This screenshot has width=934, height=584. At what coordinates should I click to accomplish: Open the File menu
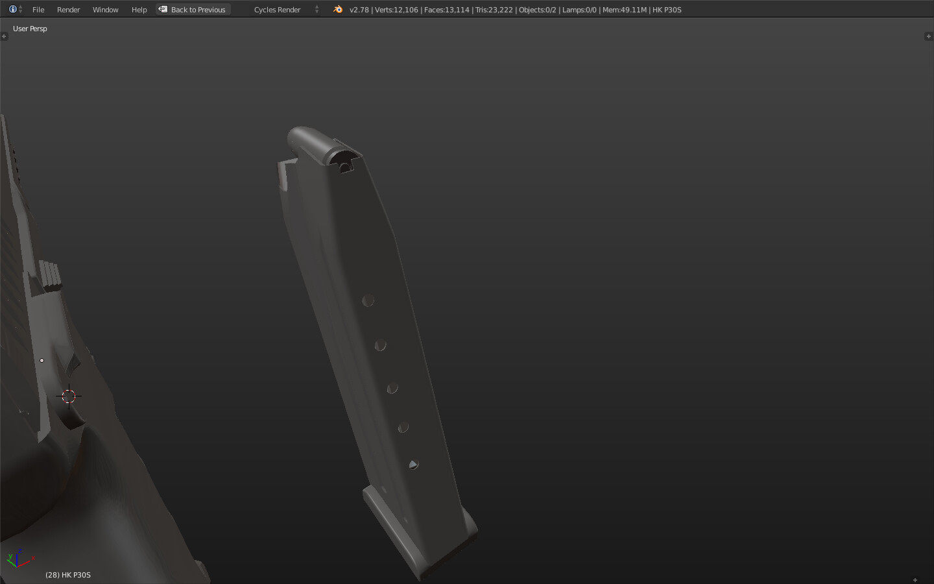(38, 10)
